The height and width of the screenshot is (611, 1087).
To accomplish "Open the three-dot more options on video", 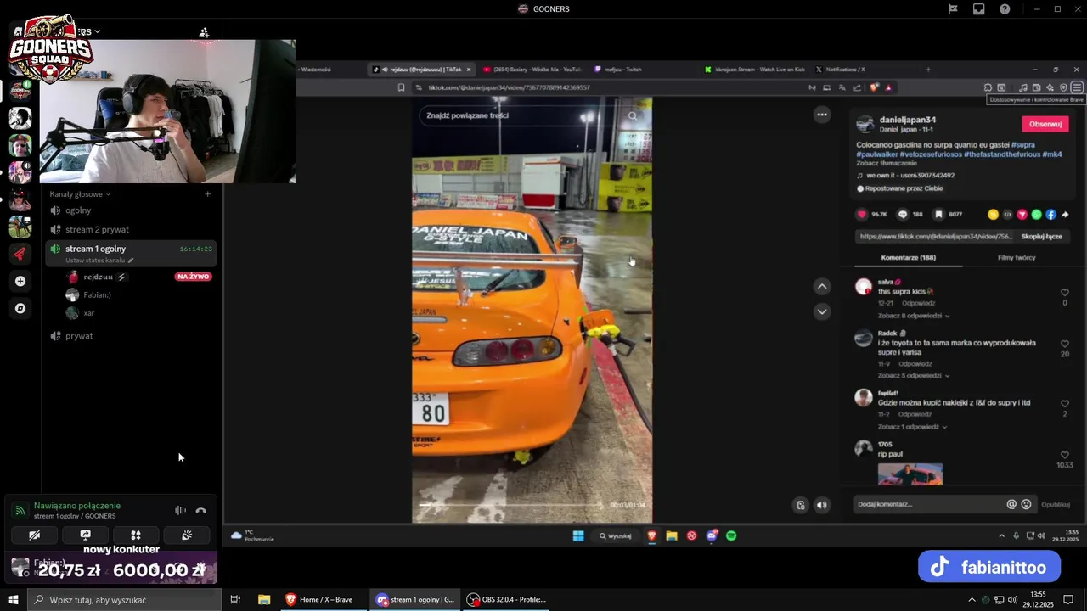I will 821,114.
